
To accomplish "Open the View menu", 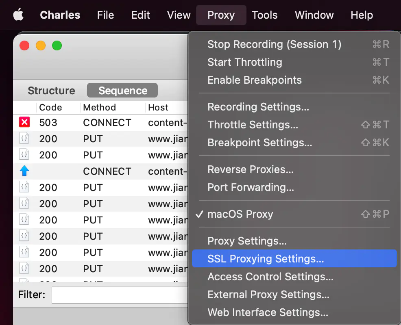I will coord(179,15).
